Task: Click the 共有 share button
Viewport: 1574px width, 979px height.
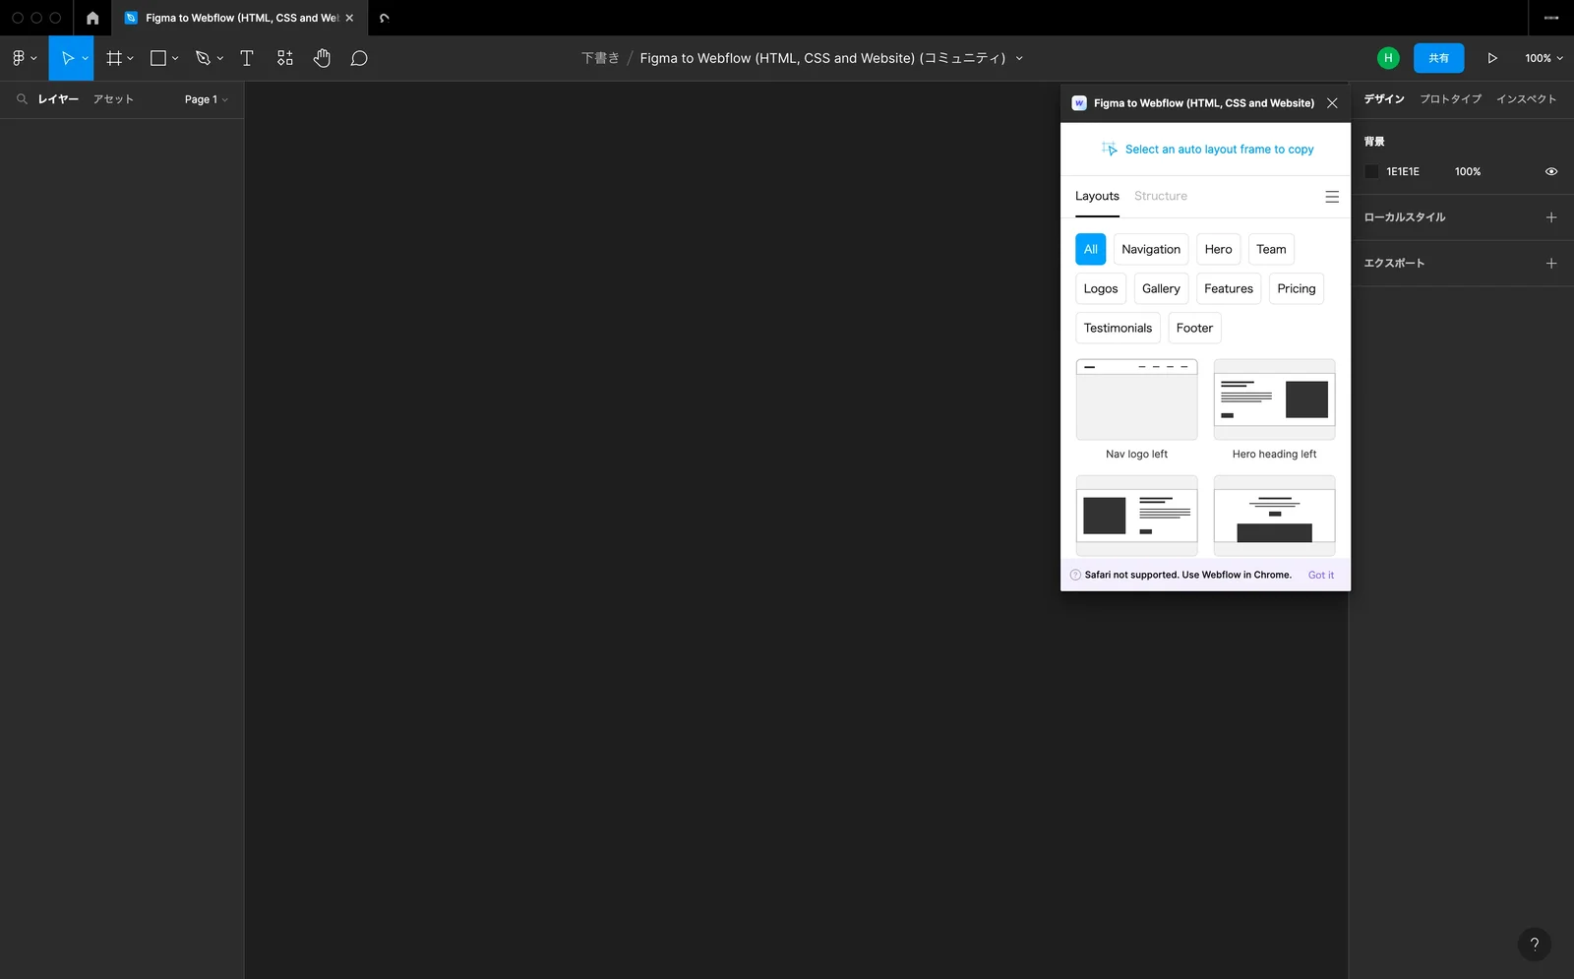Action: tap(1438, 58)
